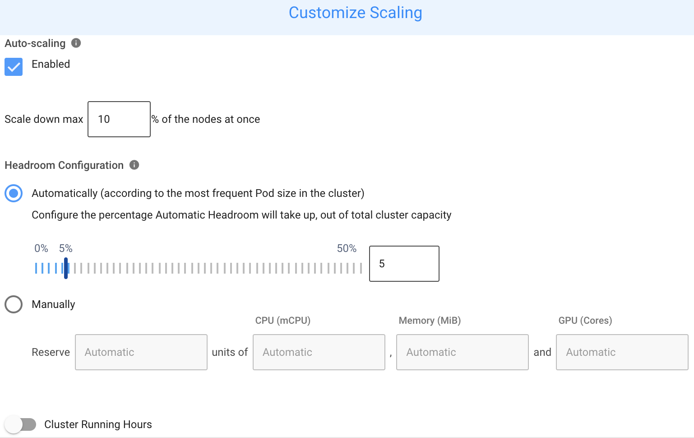Click the Scale down max percentage field

tap(119, 119)
